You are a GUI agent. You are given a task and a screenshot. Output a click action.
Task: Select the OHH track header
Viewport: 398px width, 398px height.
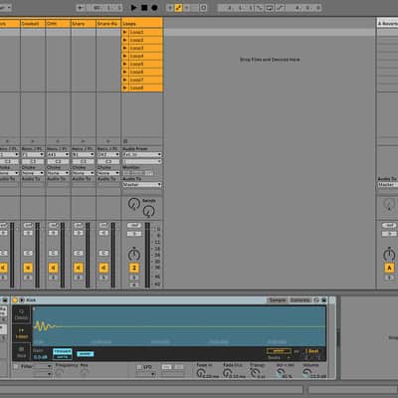click(58, 24)
